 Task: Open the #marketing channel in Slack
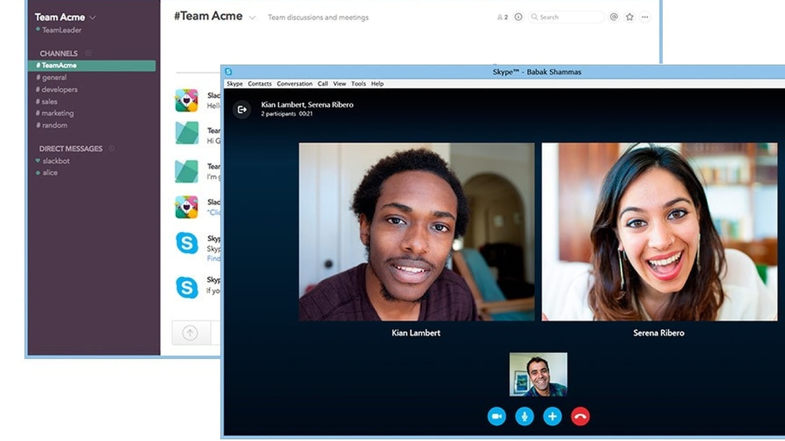(54, 113)
